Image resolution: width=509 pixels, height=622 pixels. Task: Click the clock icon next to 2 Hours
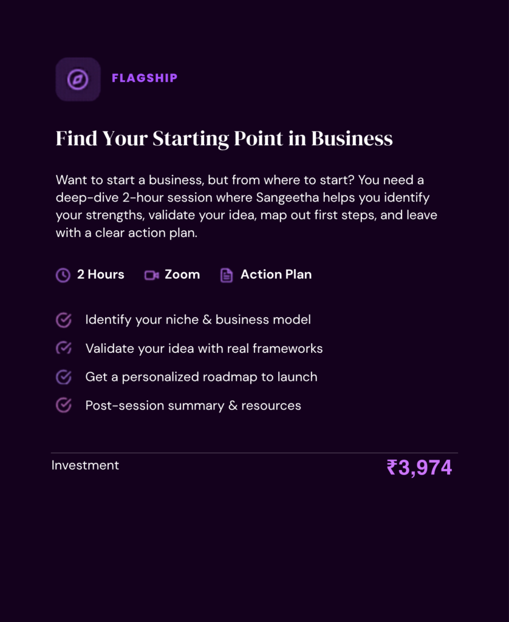tap(63, 275)
